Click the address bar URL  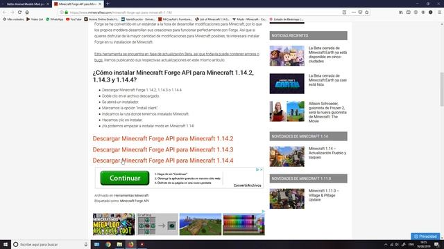coord(121,12)
